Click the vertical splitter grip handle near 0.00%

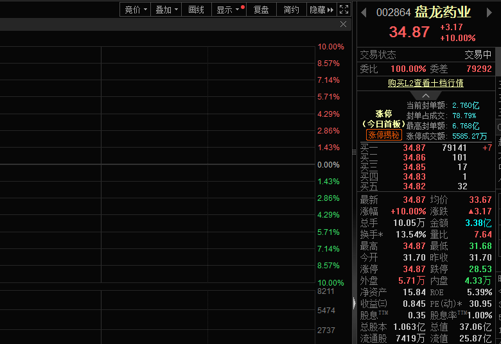pos(354,152)
